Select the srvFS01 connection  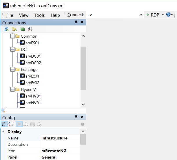(32, 43)
